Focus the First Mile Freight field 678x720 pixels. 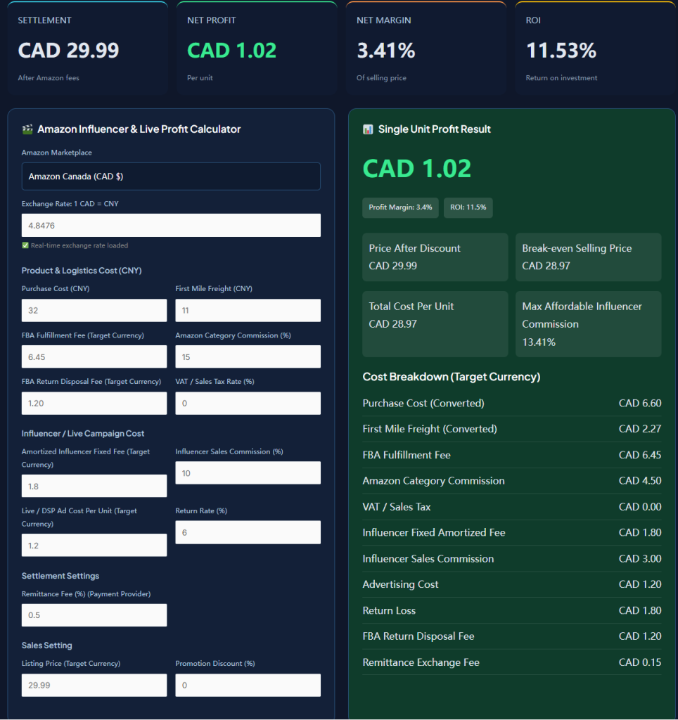248,310
